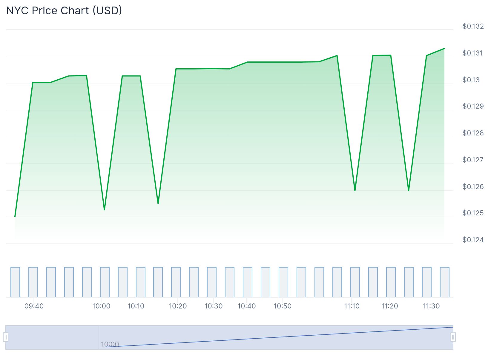The height and width of the screenshot is (358, 491).
Task: Click the first volume bar below the chart
Action: pos(15,282)
